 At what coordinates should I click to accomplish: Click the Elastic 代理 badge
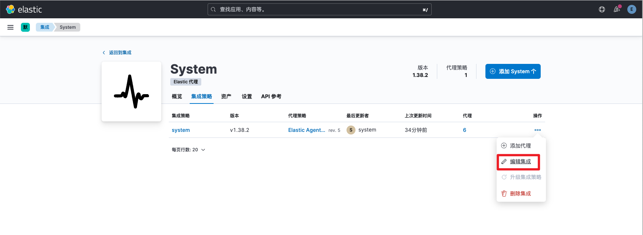click(186, 82)
